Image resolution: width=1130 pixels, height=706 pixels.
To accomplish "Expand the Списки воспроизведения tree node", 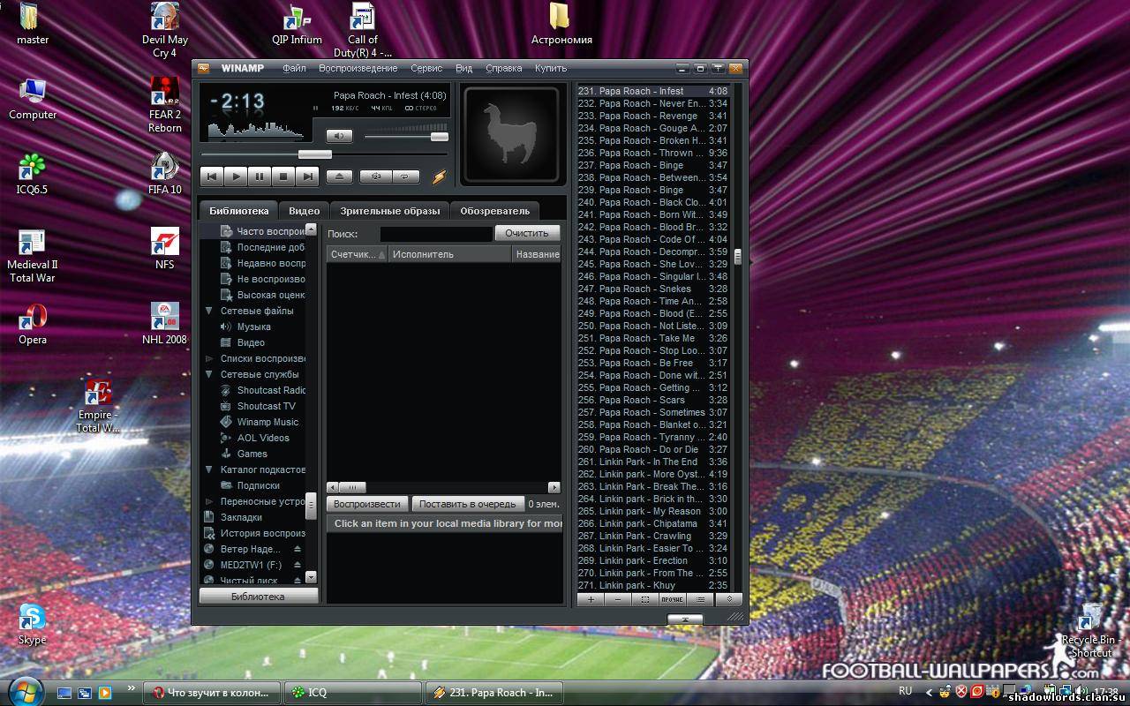I will (x=209, y=358).
